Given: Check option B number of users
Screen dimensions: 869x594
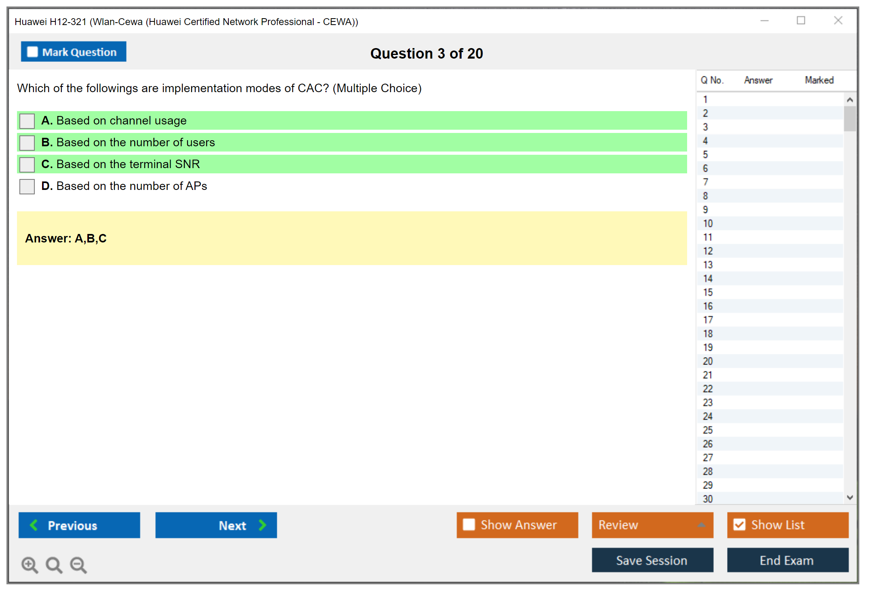Looking at the screenshot, I should [x=27, y=143].
